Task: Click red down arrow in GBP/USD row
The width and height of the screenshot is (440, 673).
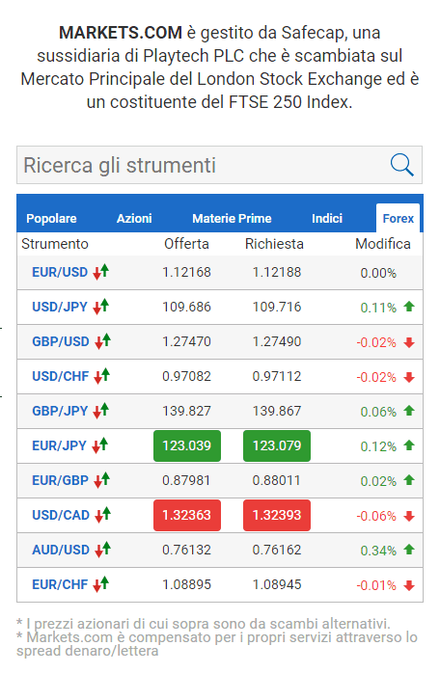Action: click(409, 342)
